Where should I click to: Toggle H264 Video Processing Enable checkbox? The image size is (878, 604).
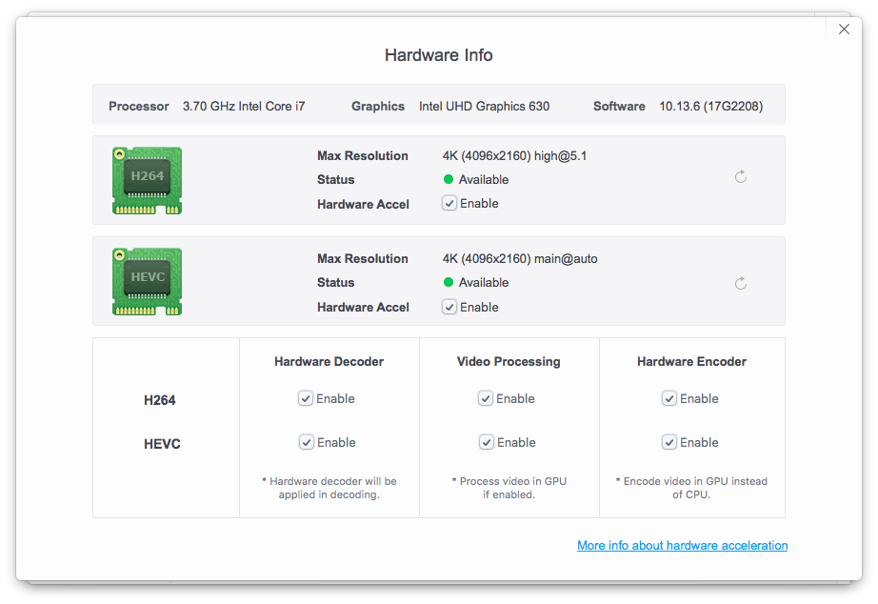click(x=486, y=398)
